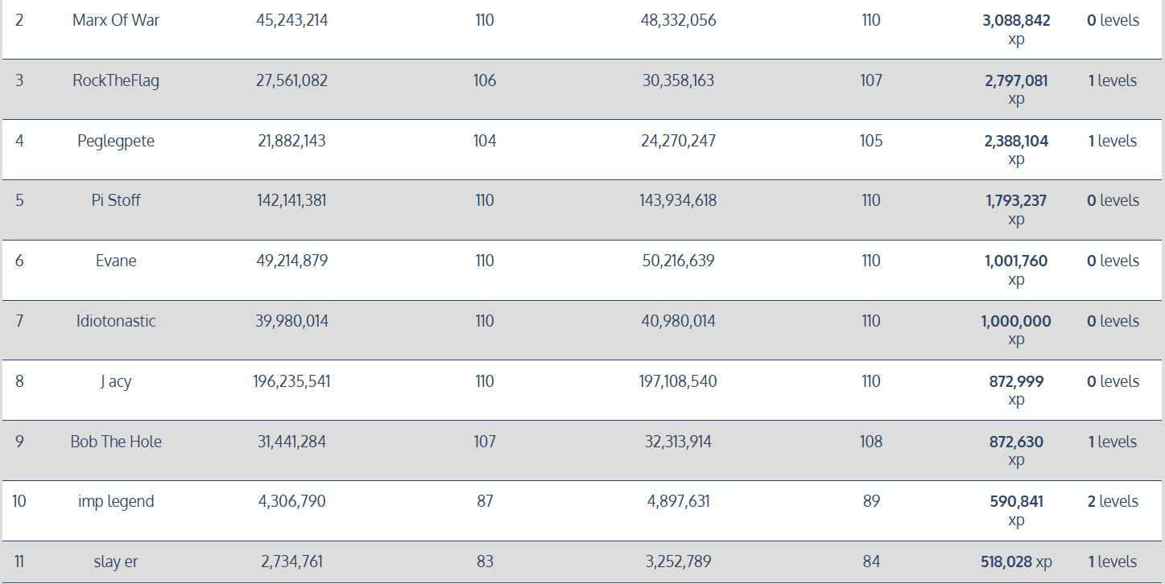This screenshot has height=584, width=1165.
Task: Open the Marx Of War player name
Action: coord(116,20)
